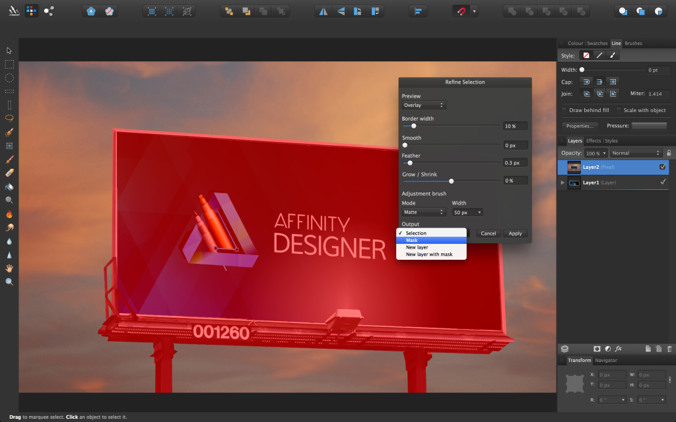Toggle the snapping magnet icon
This screenshot has height=422, width=676.
(461, 11)
